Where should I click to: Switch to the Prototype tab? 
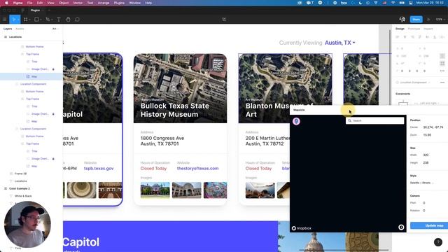pos(414,29)
